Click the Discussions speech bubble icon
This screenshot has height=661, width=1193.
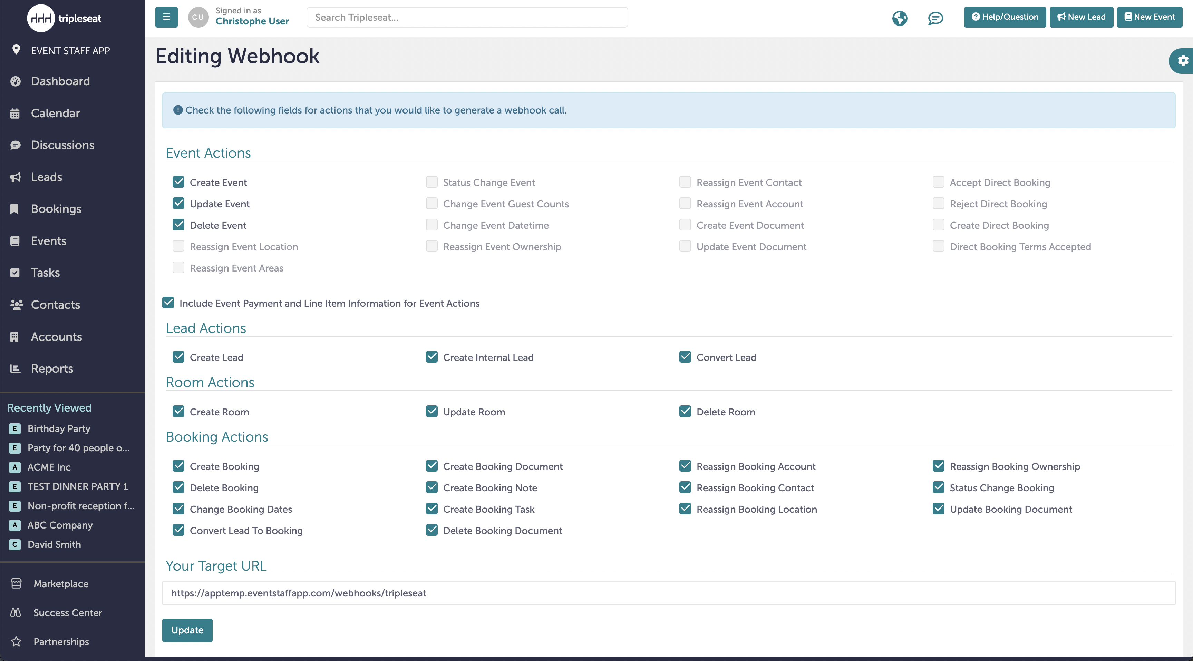(15, 145)
